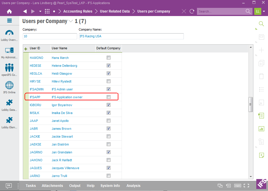Open the IFSADMIN user ID link

[37, 89]
